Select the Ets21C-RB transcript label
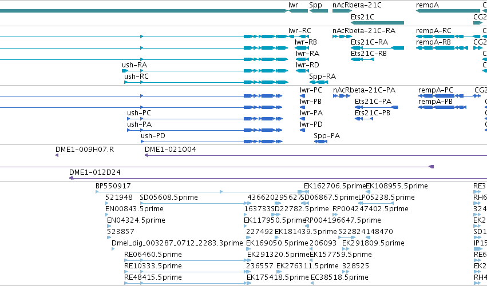Image resolution: width=487 pixels, height=286 pixels. tap(369, 54)
